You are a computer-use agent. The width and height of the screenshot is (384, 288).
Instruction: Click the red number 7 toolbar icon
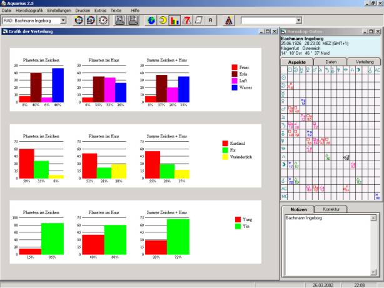tap(186, 20)
